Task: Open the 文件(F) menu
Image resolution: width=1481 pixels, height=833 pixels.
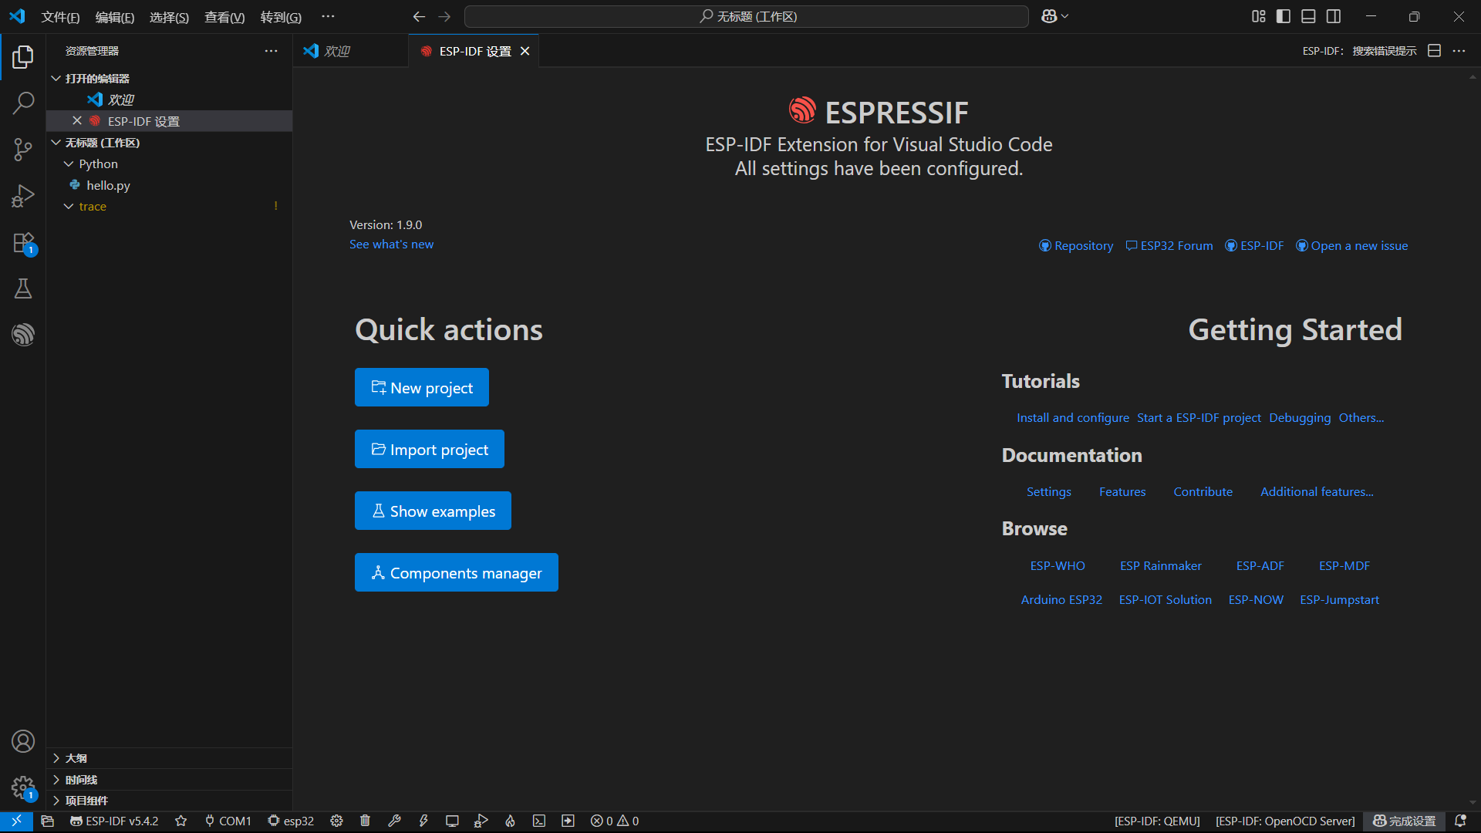Action: [x=60, y=17]
